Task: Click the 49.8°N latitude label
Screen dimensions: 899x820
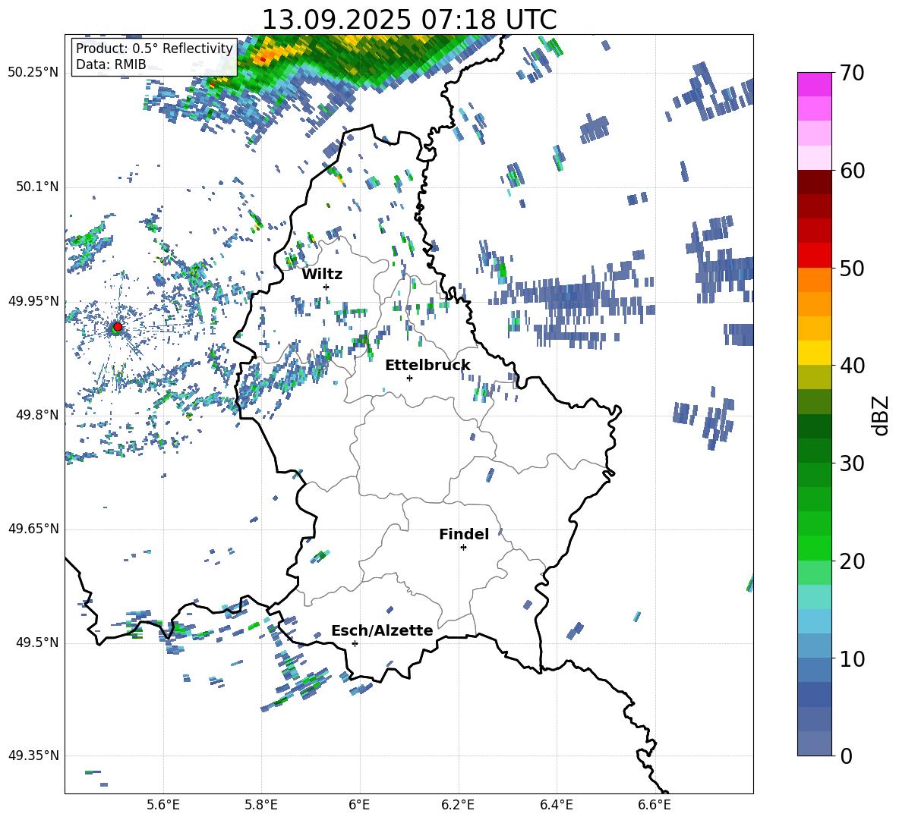Action: pyautogui.click(x=36, y=415)
